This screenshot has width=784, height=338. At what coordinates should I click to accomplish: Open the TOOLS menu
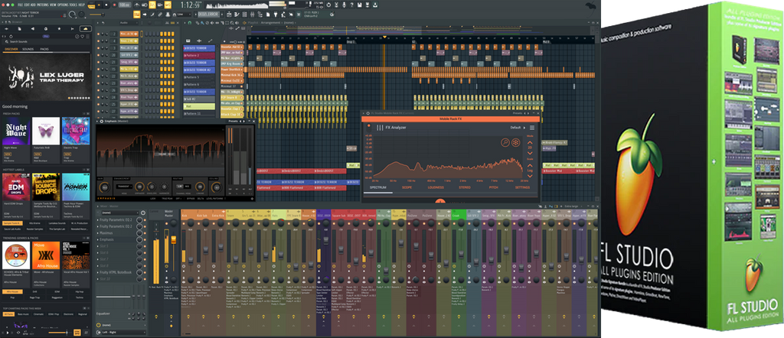pyautogui.click(x=74, y=4)
